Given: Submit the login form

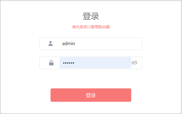Looking at the screenshot, I should tap(91, 95).
